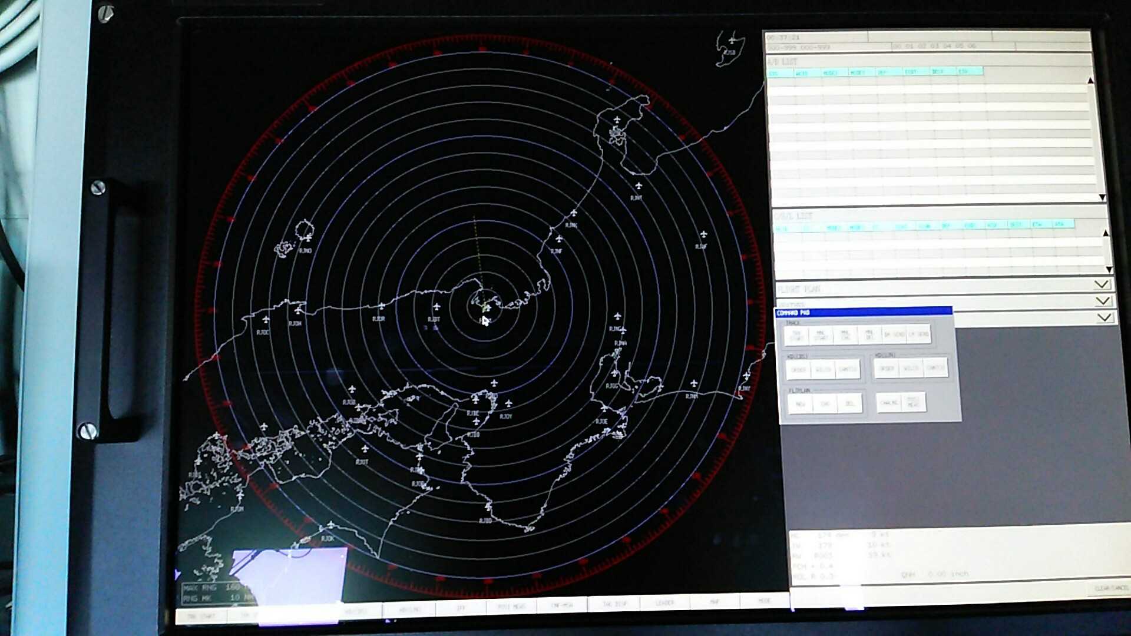
Task: Open IFF in bottom toolbar
Action: 461,607
